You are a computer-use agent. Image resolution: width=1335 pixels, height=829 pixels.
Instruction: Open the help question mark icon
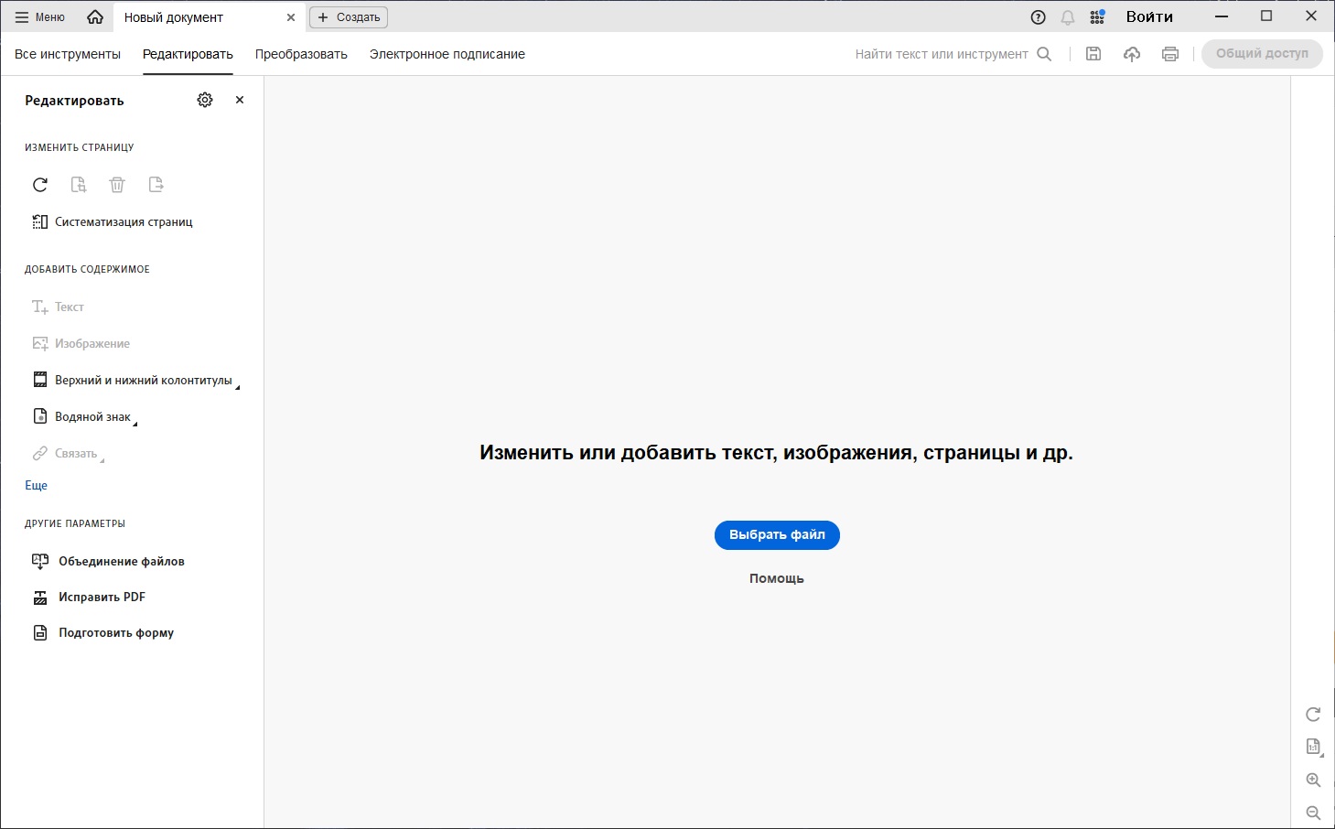pyautogui.click(x=1038, y=17)
